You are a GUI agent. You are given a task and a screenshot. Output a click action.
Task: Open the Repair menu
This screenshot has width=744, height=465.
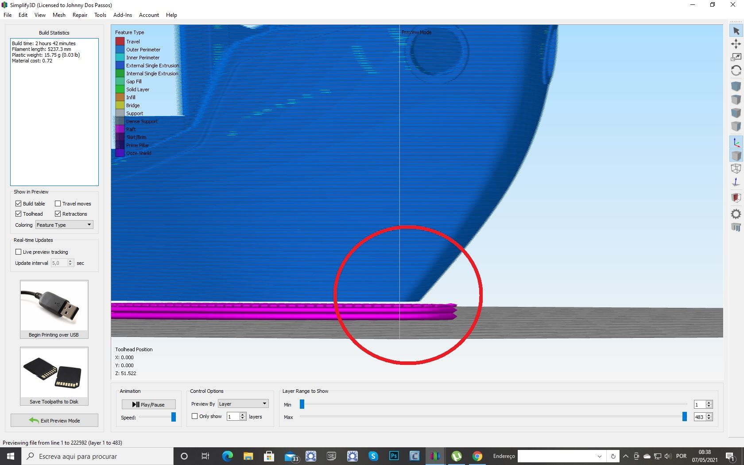(80, 15)
